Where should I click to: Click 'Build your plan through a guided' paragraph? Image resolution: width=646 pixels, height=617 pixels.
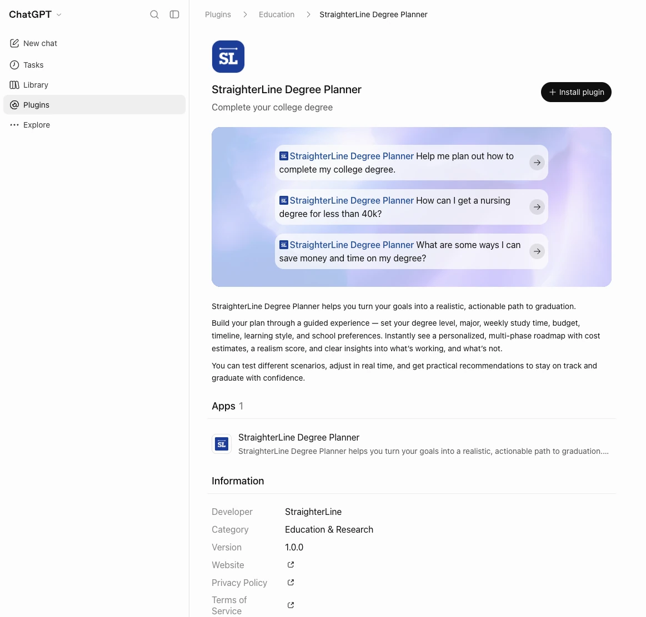click(406, 336)
